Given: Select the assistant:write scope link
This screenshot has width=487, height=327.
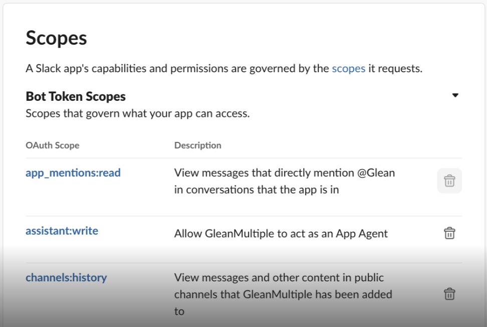Looking at the screenshot, I should (62, 232).
